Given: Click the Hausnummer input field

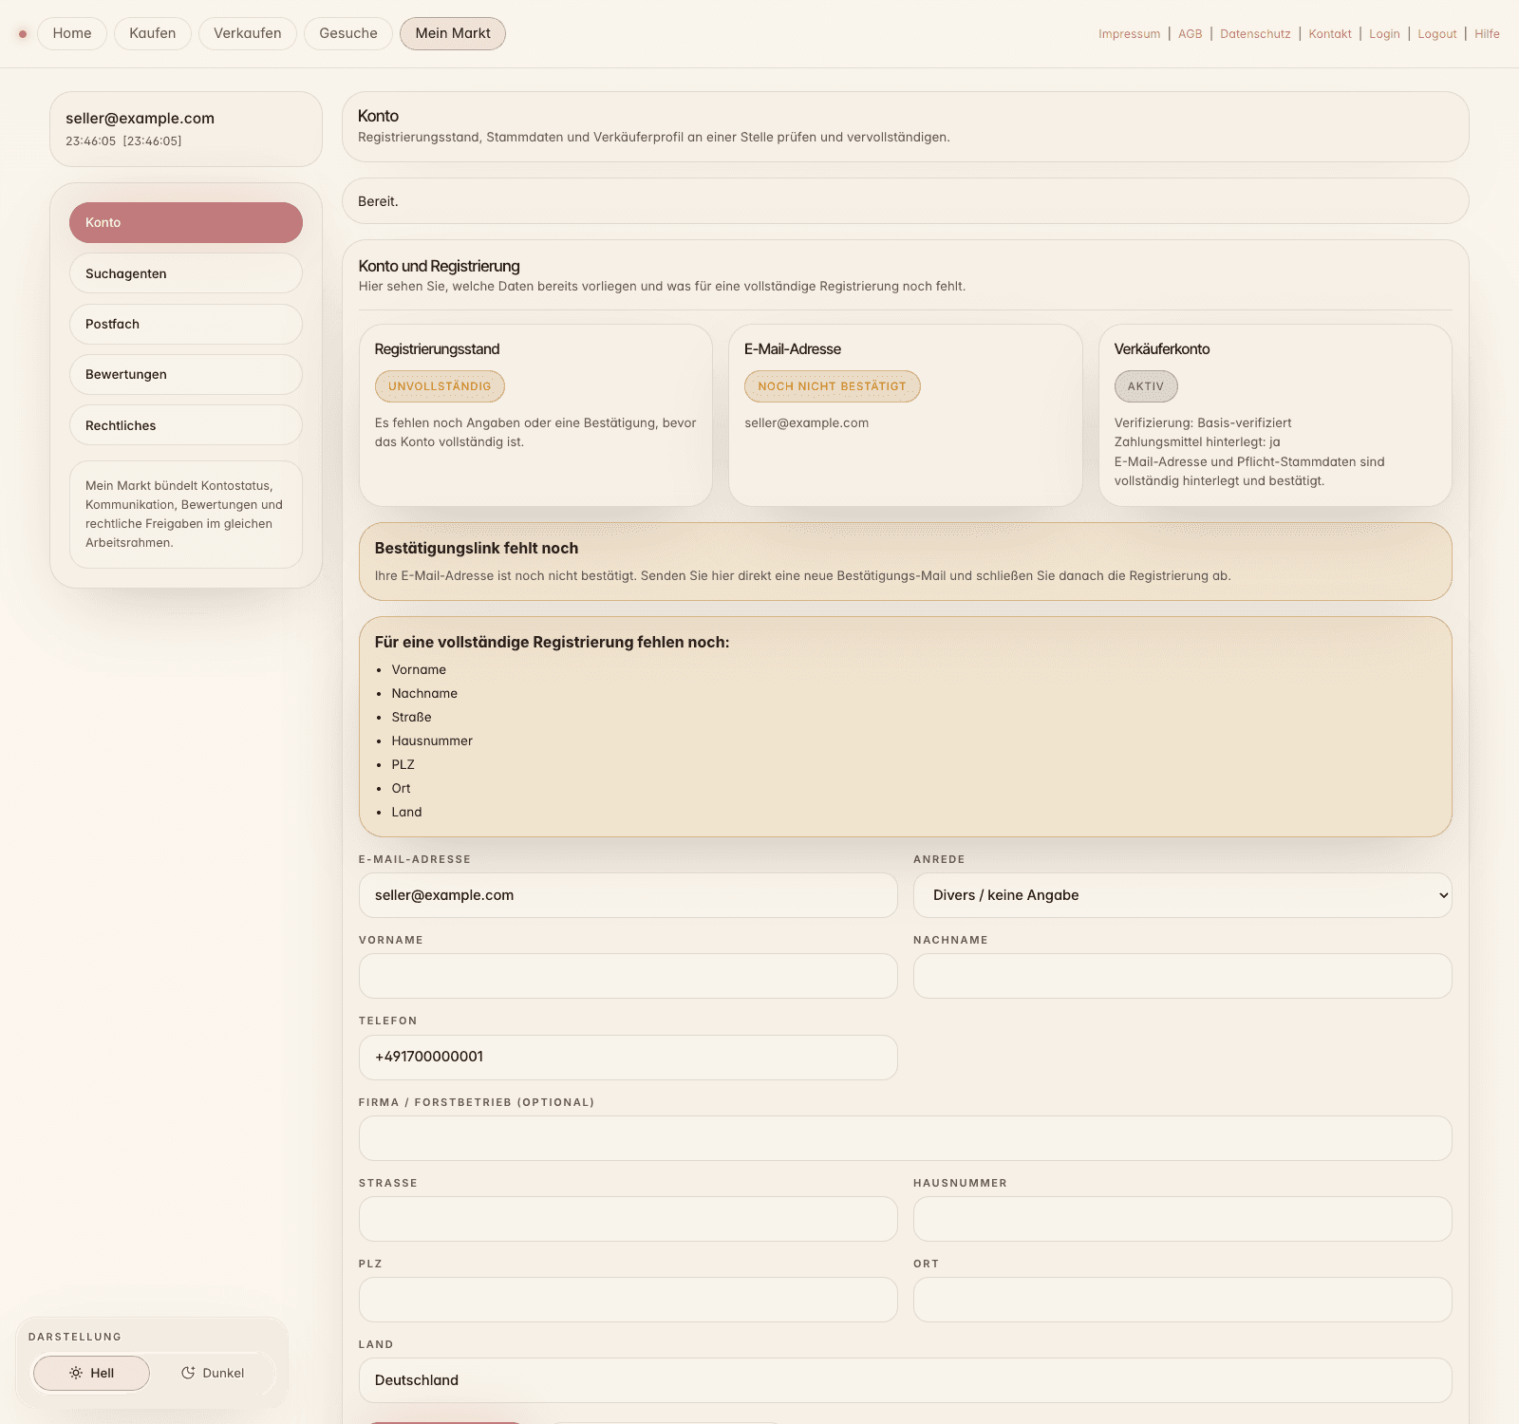Looking at the screenshot, I should click(1182, 1219).
